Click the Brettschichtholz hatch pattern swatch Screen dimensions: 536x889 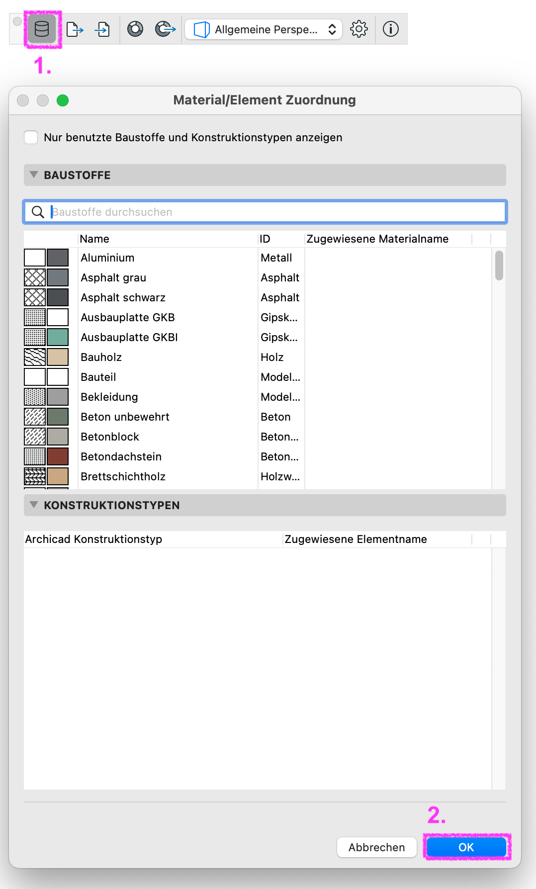(35, 477)
